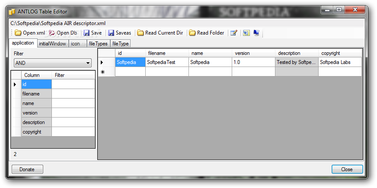Click Read Folder in the toolbar
This screenshot has height=188, width=377.
[207, 33]
